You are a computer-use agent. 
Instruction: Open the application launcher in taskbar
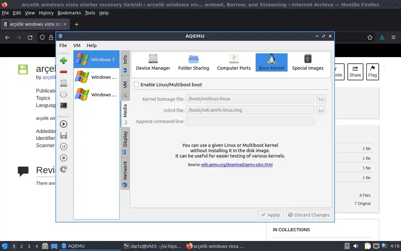[5, 246]
